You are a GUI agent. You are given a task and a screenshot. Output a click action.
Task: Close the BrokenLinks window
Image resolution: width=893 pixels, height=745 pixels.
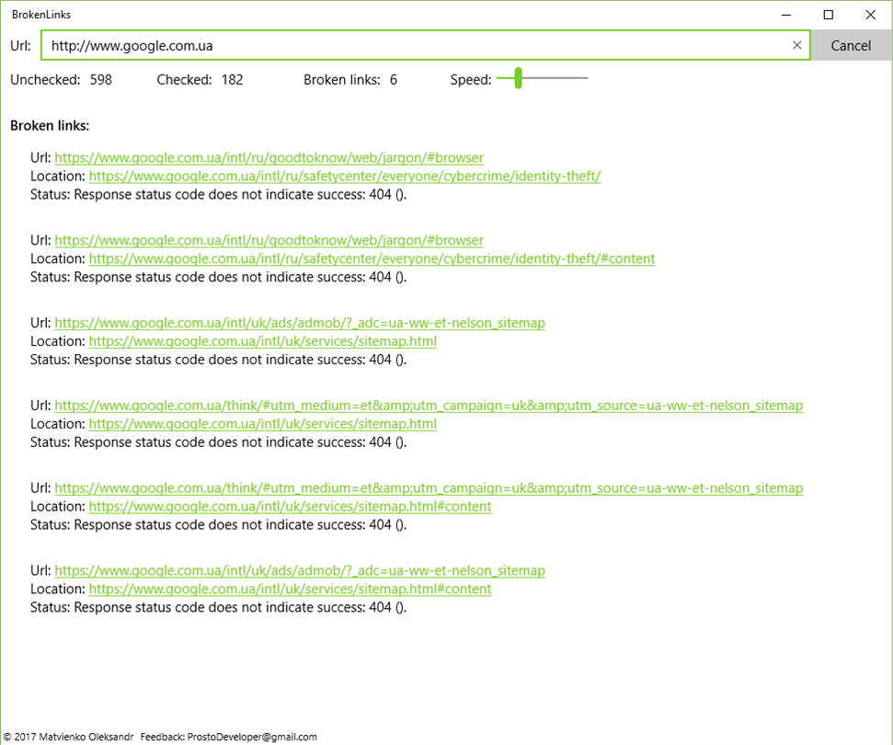point(871,15)
